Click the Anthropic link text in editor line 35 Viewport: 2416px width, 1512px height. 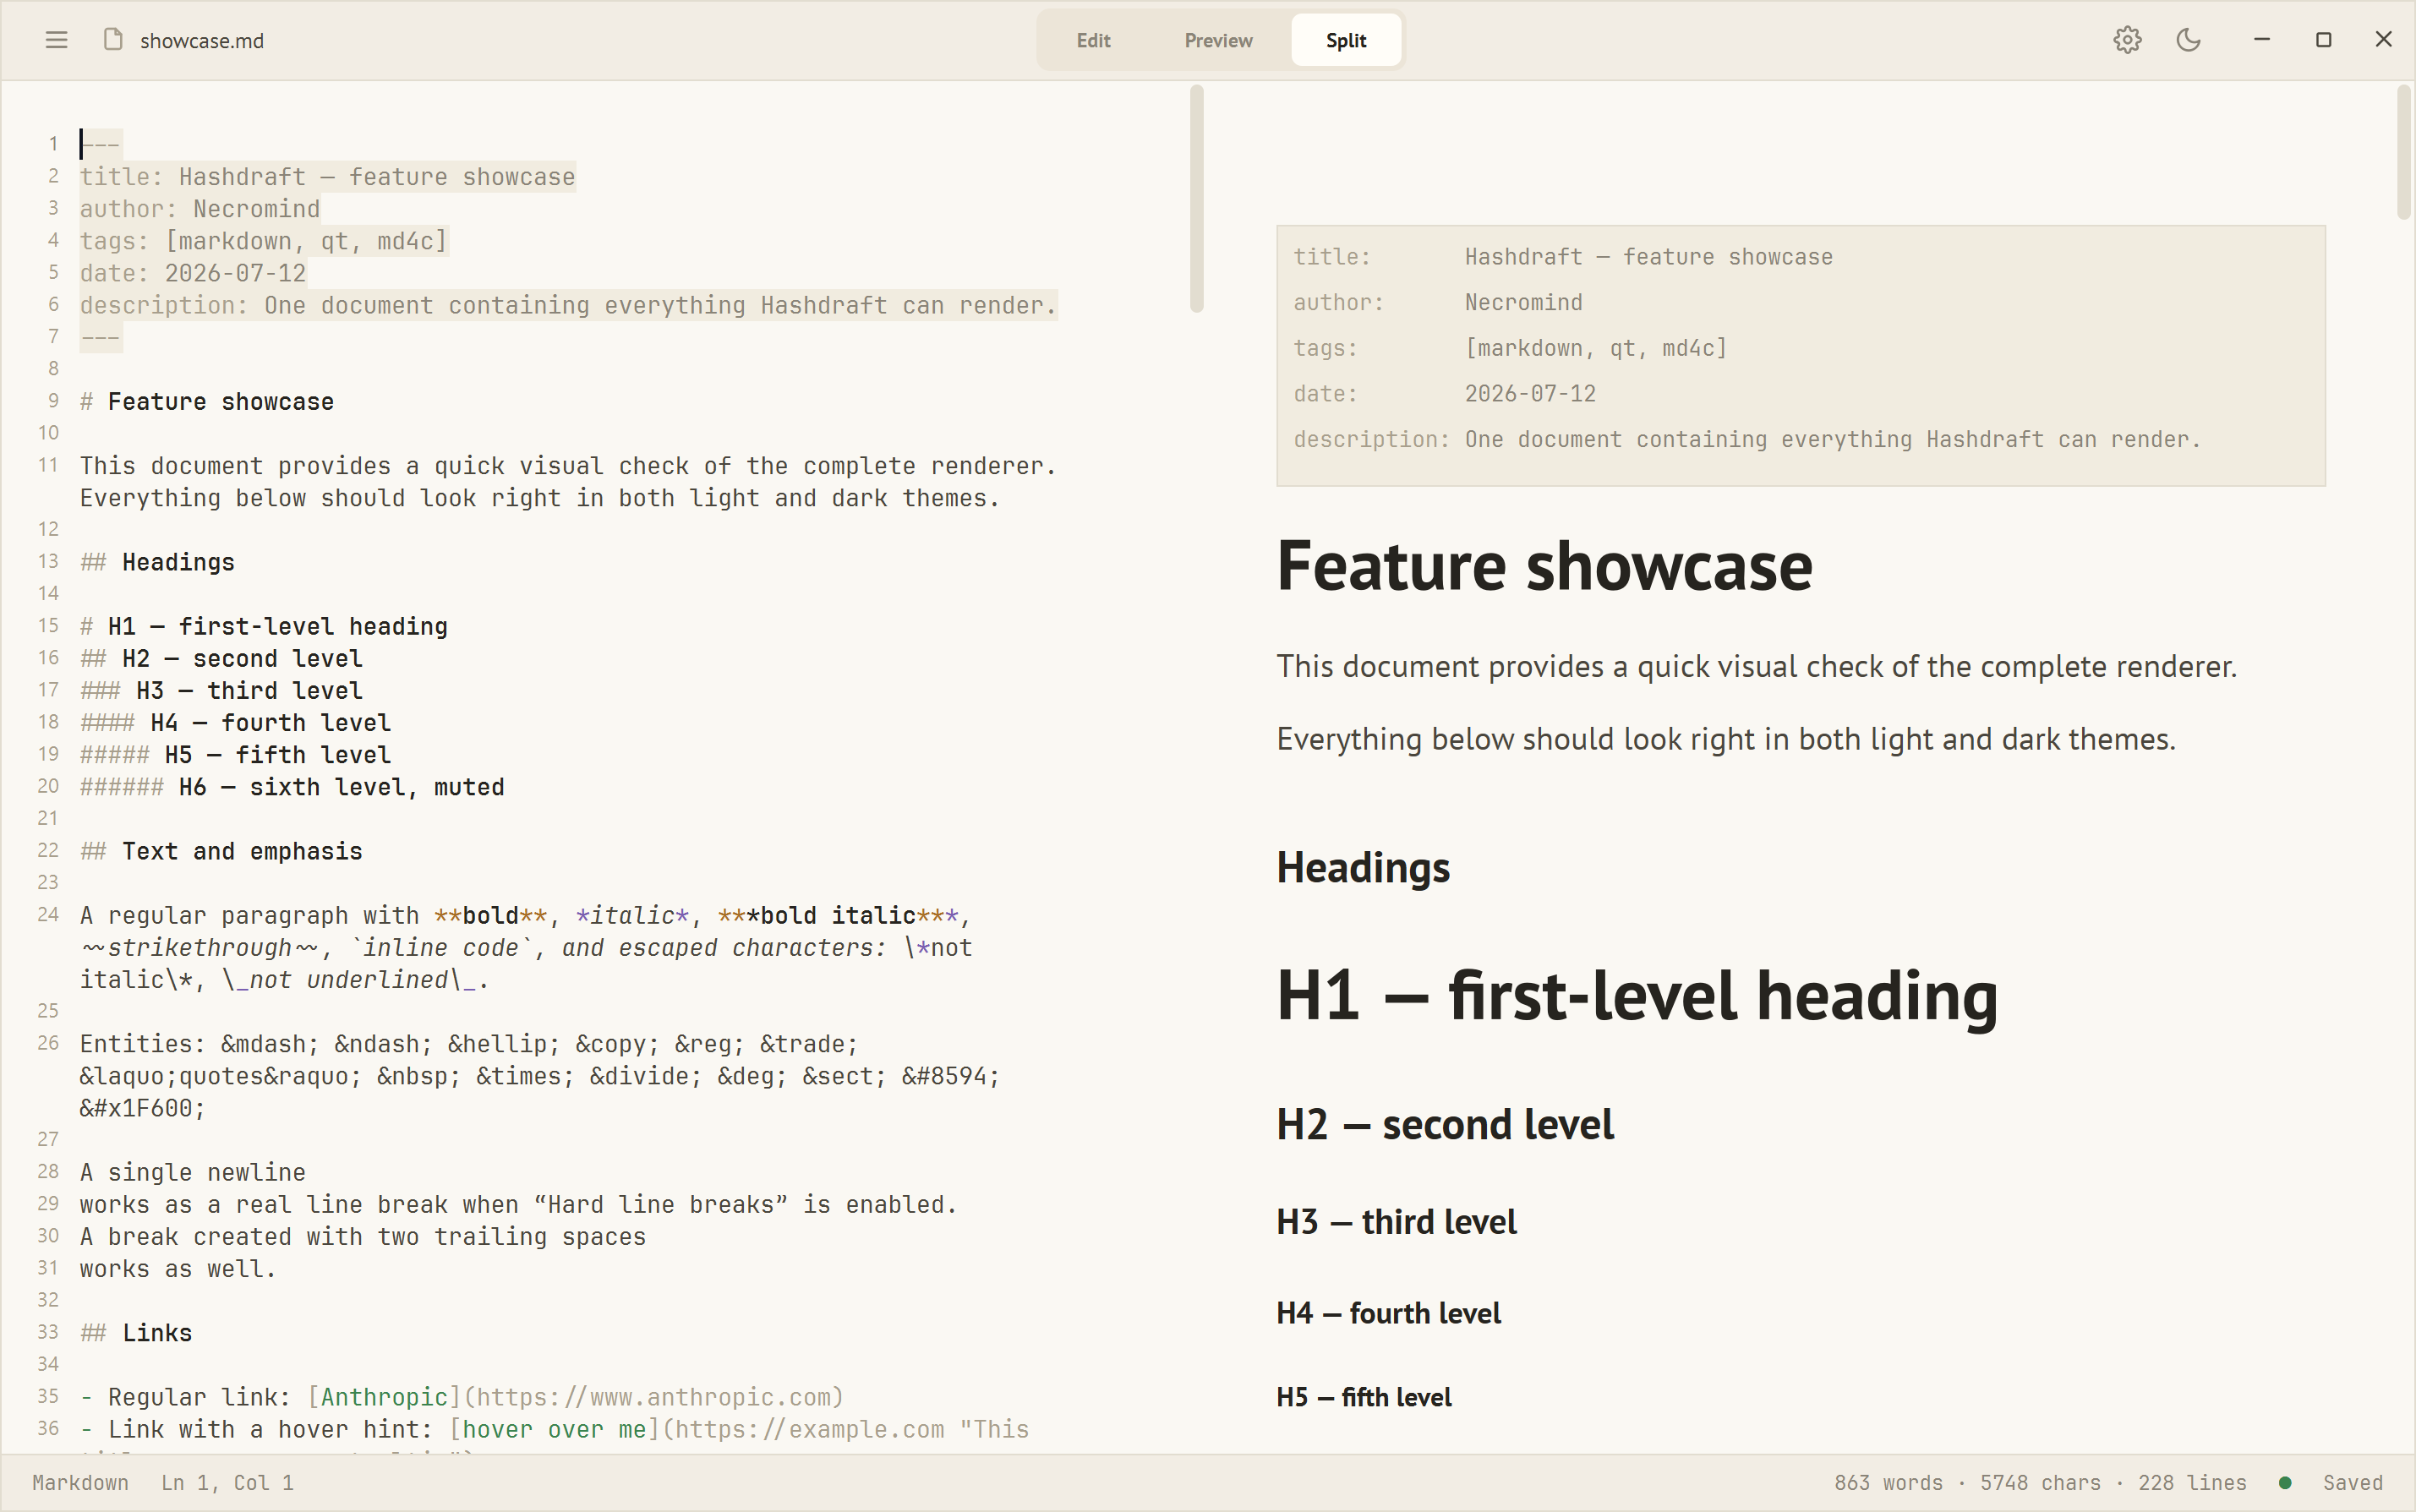[384, 1397]
